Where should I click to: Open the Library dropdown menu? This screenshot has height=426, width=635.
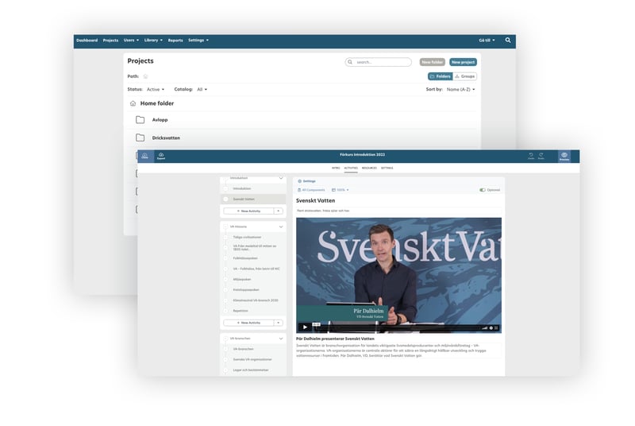pyautogui.click(x=153, y=40)
